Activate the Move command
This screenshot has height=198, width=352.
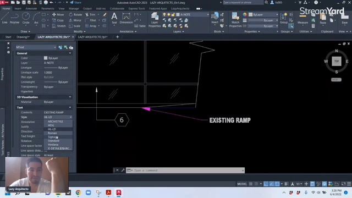(58, 15)
